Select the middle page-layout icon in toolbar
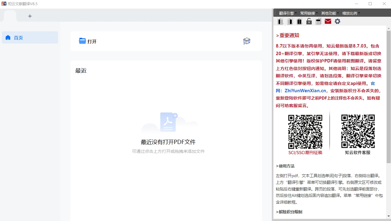The height and width of the screenshot is (221, 391). tap(290, 21)
